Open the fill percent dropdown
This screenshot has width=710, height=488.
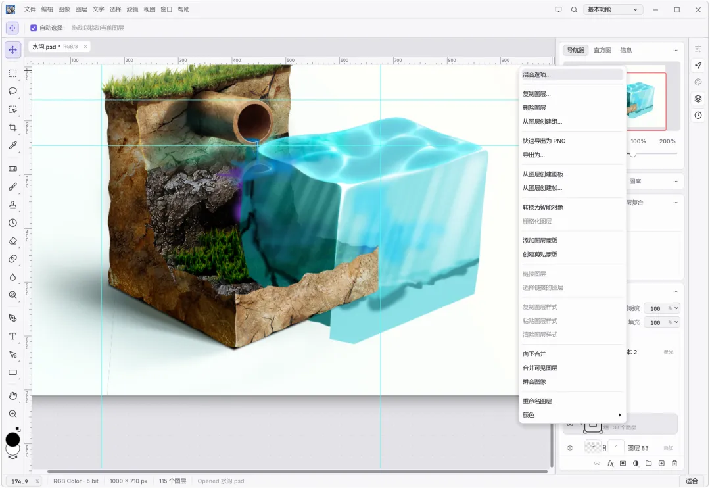coord(676,322)
